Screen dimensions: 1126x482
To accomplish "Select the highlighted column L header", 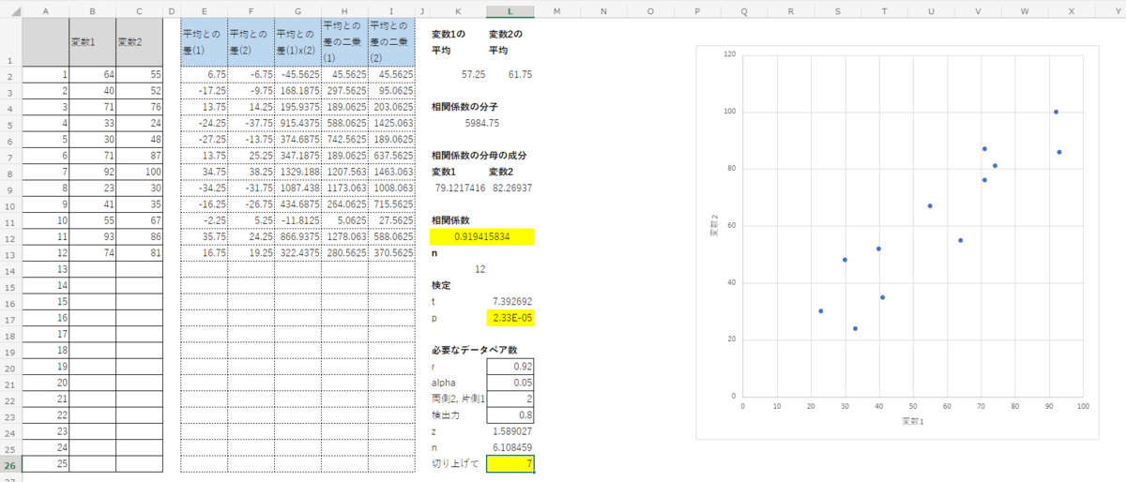I will [510, 10].
